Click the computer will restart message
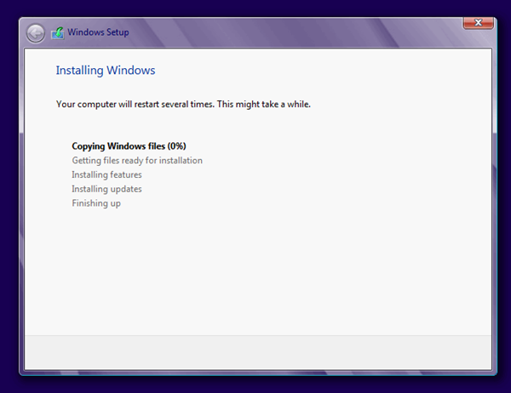This screenshot has height=393, width=511. coord(183,104)
